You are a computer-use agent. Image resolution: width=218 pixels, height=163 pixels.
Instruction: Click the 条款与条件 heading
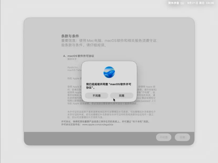[70, 36]
